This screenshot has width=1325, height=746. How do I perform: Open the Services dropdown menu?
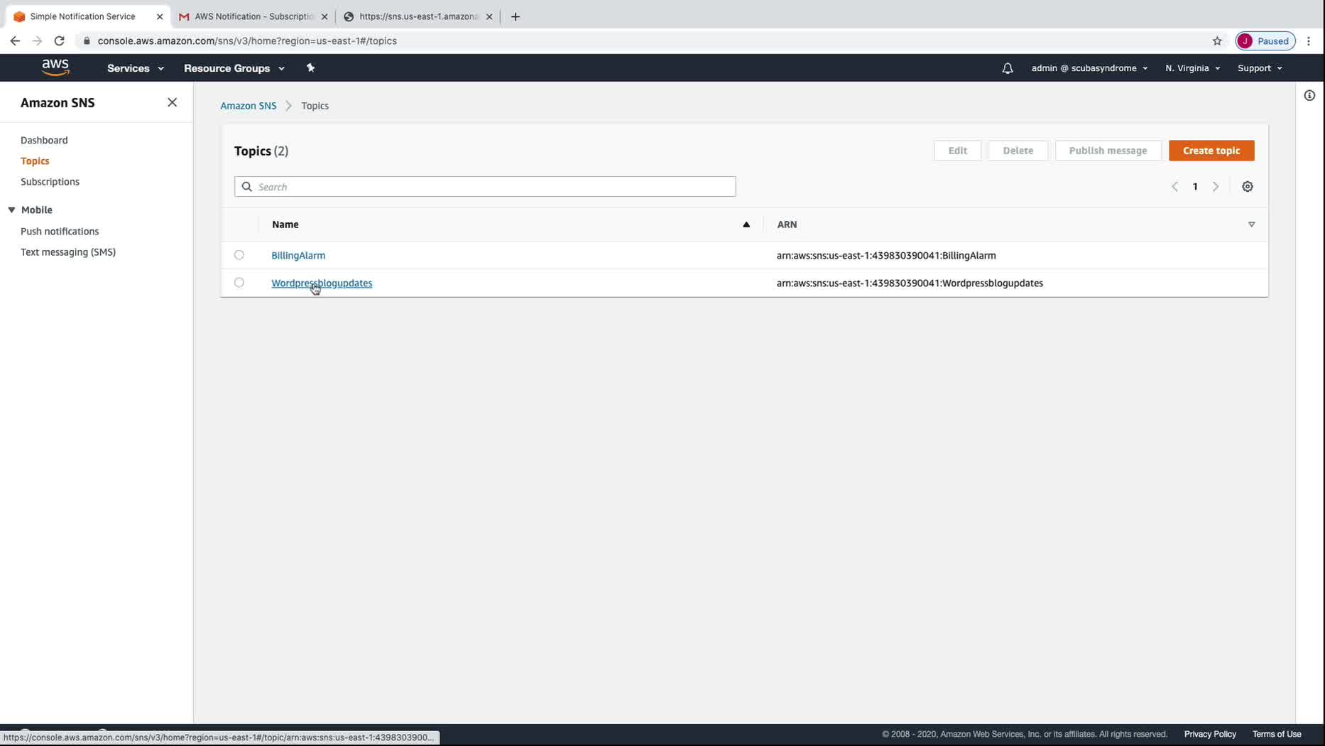[136, 68]
